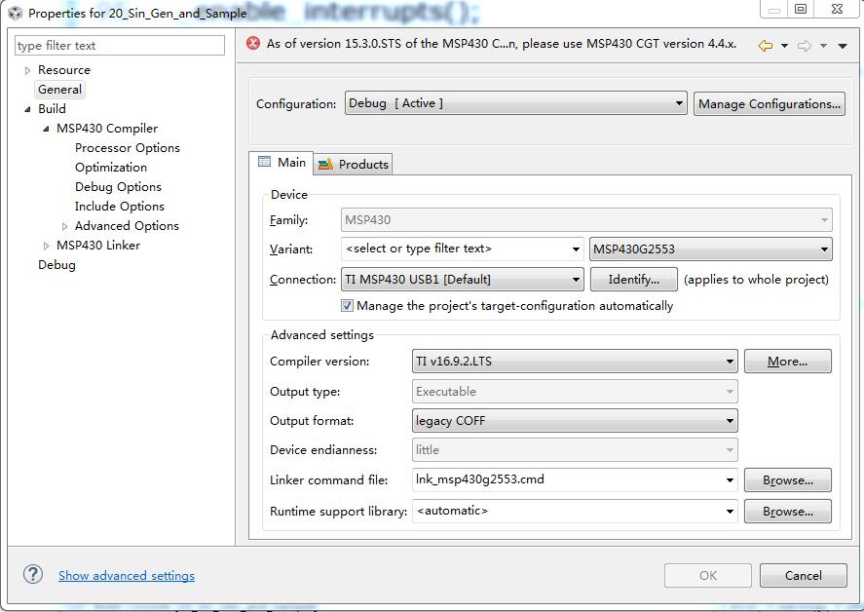Screen dimensions: 864x612
Task: Select Optimization tree item
Action: (x=111, y=167)
